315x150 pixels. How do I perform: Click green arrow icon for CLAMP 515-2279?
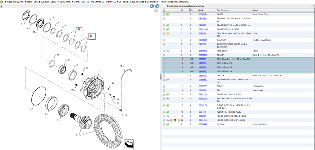coord(168,94)
